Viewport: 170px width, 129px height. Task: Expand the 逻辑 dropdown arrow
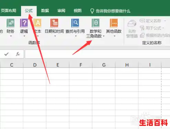tap(24, 36)
